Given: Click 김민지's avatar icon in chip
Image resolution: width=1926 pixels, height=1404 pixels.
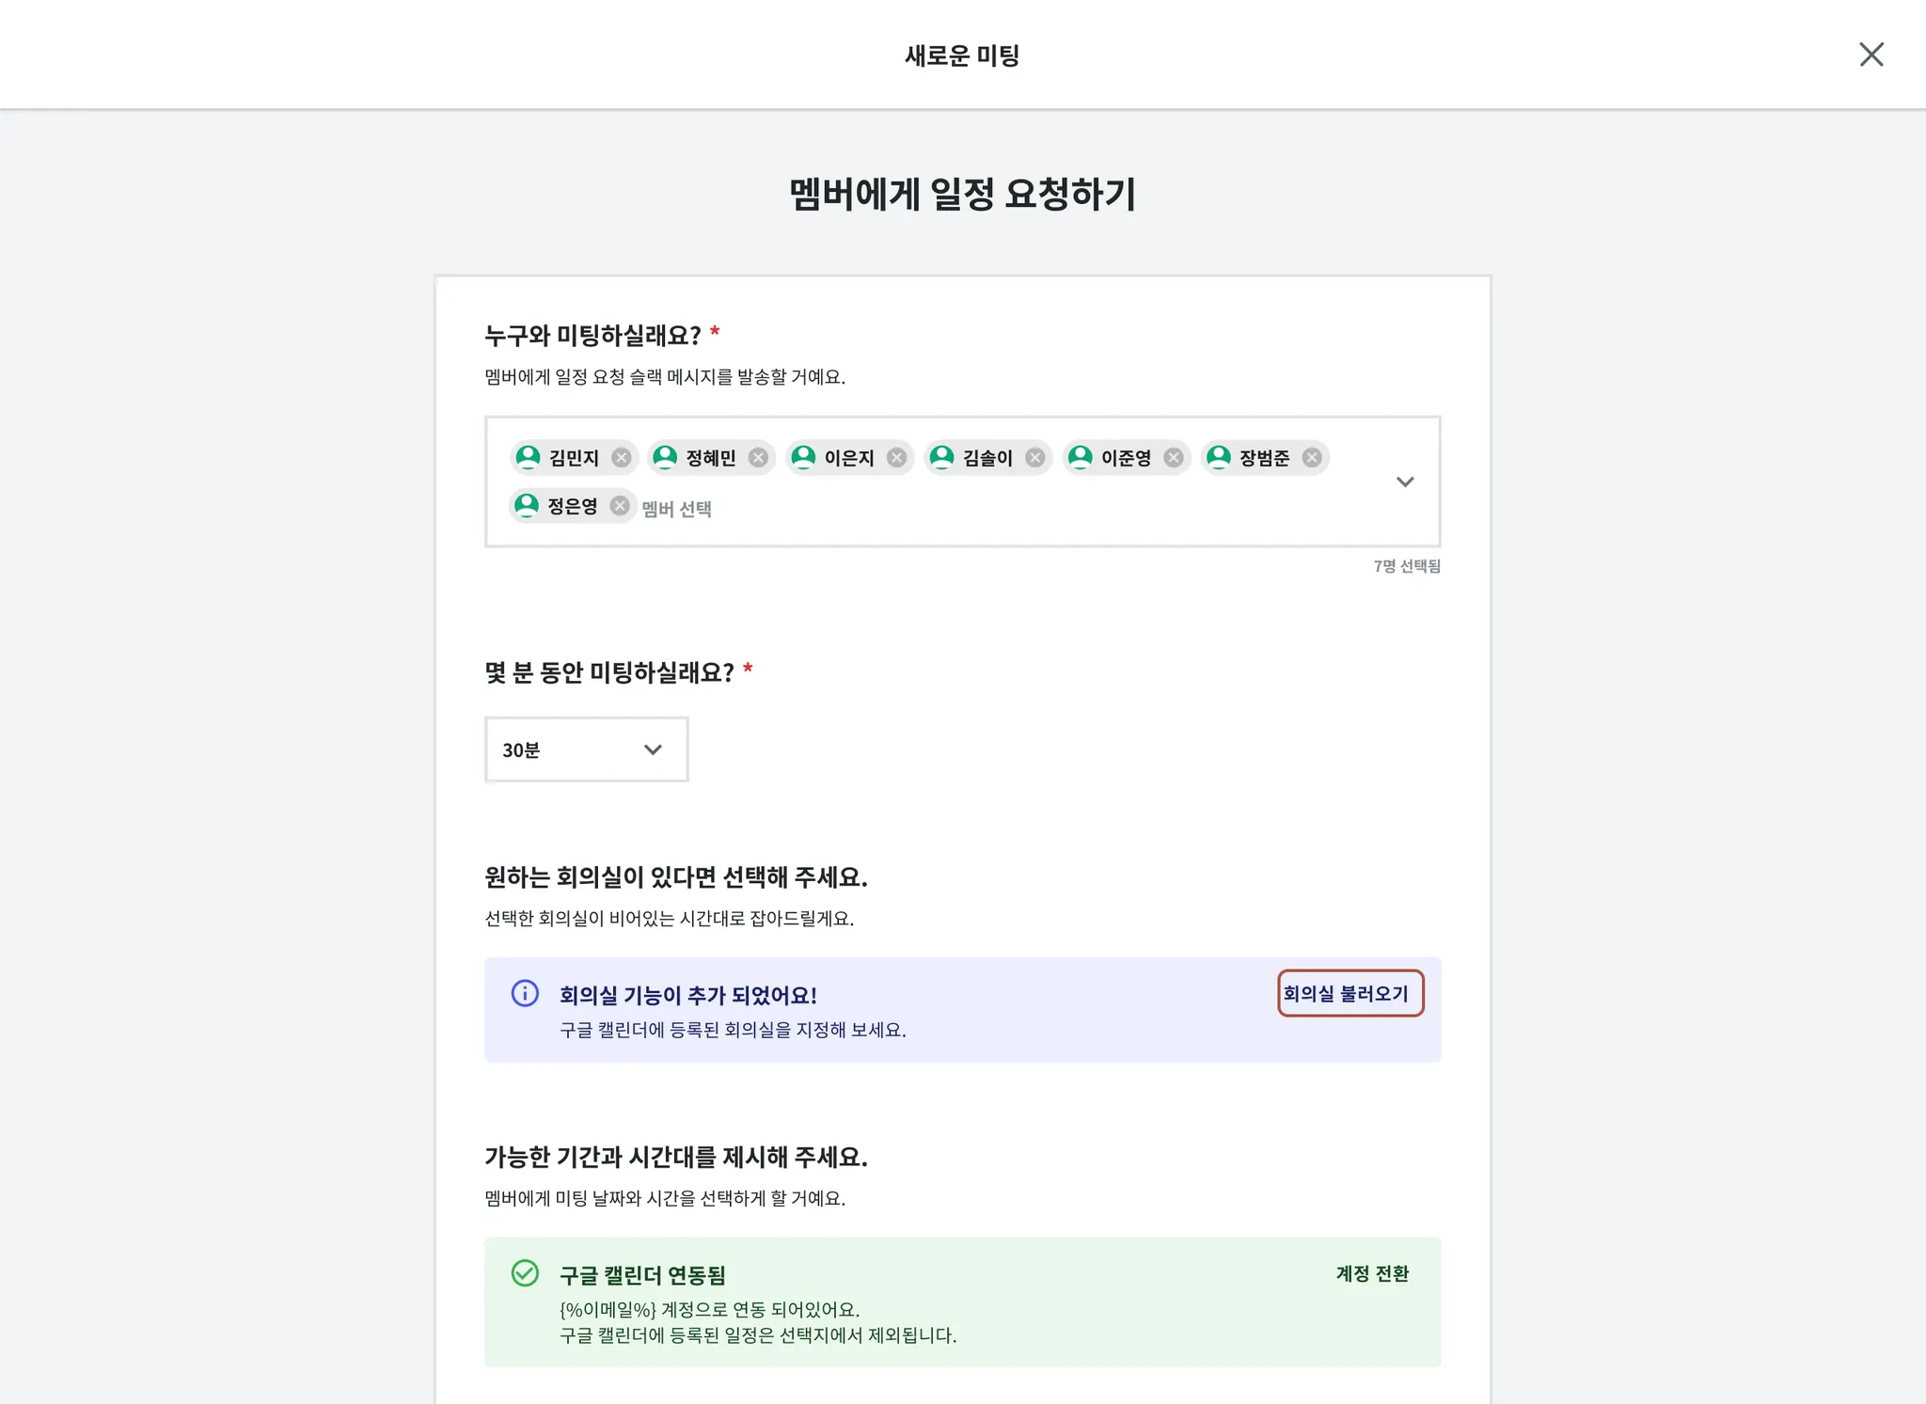Looking at the screenshot, I should coord(529,457).
